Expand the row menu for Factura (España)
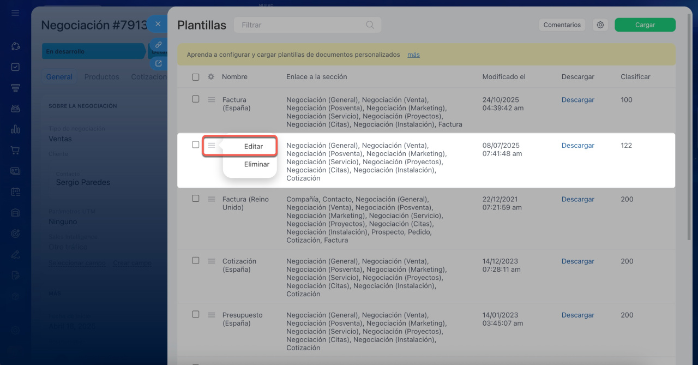Screen dimensions: 698x365 [211, 100]
